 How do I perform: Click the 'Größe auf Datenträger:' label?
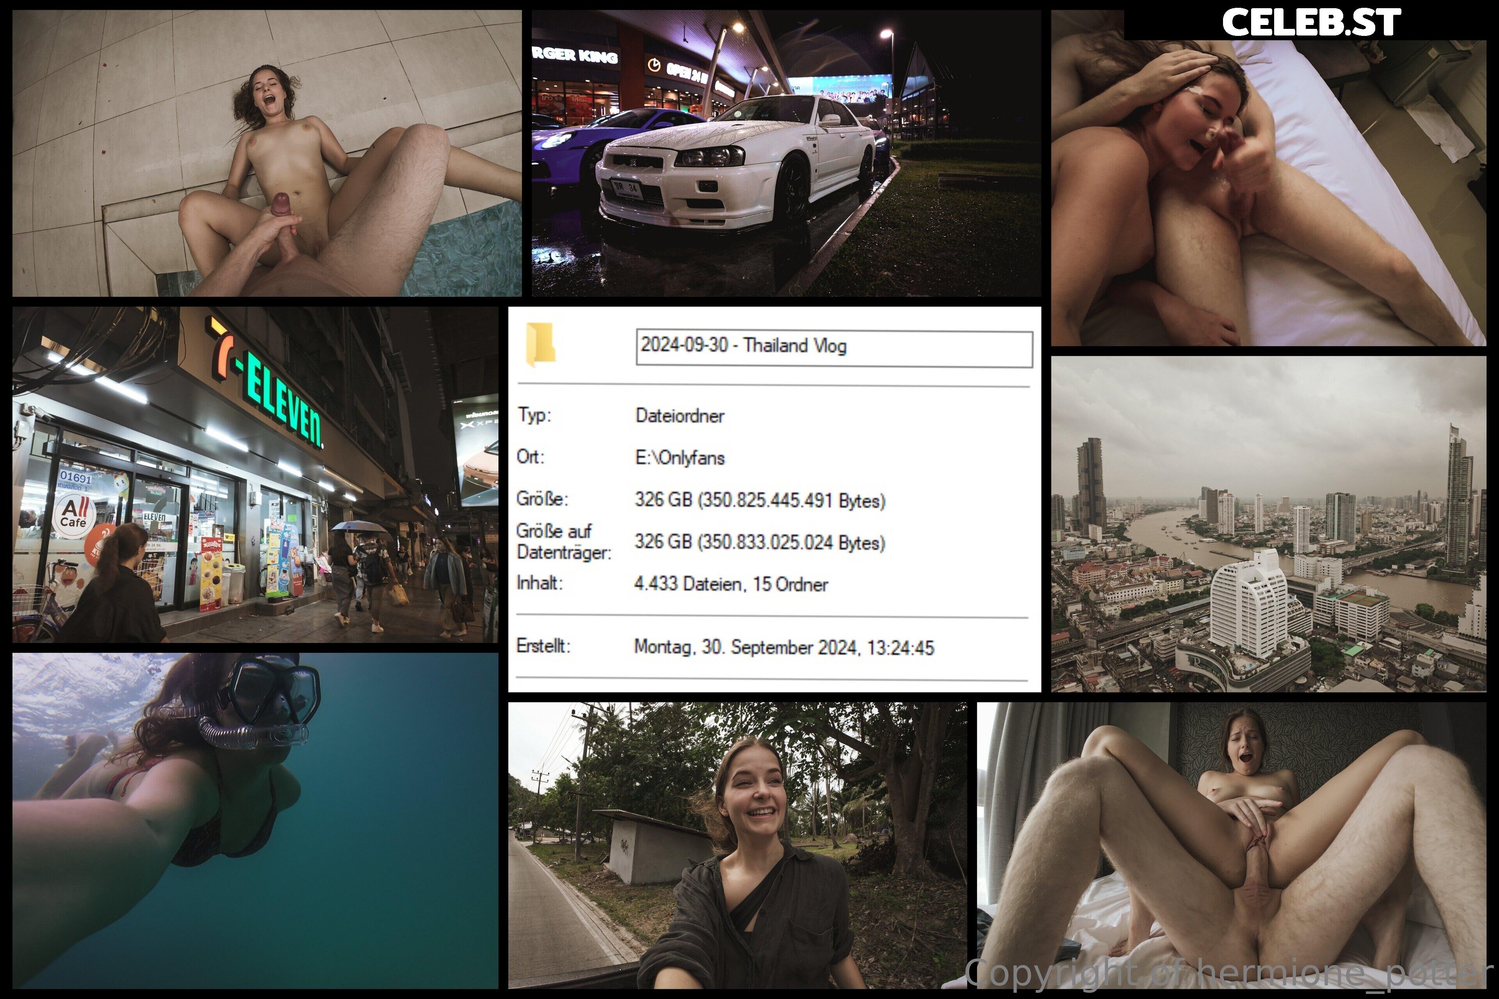564,542
